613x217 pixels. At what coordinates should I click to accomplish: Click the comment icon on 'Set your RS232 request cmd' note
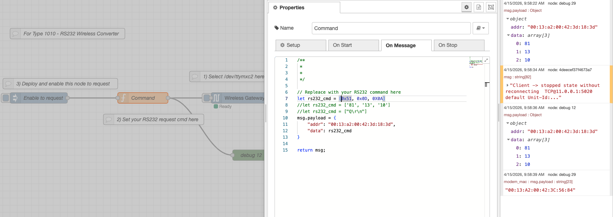click(109, 119)
